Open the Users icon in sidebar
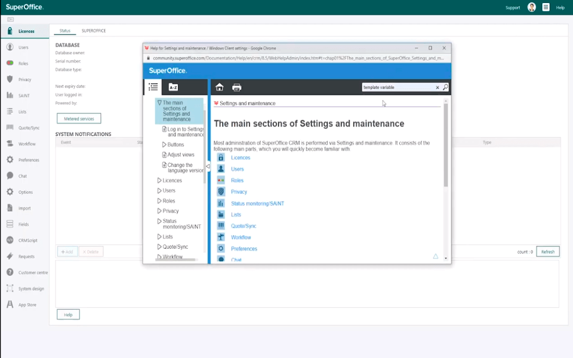The image size is (573, 358). [10, 47]
